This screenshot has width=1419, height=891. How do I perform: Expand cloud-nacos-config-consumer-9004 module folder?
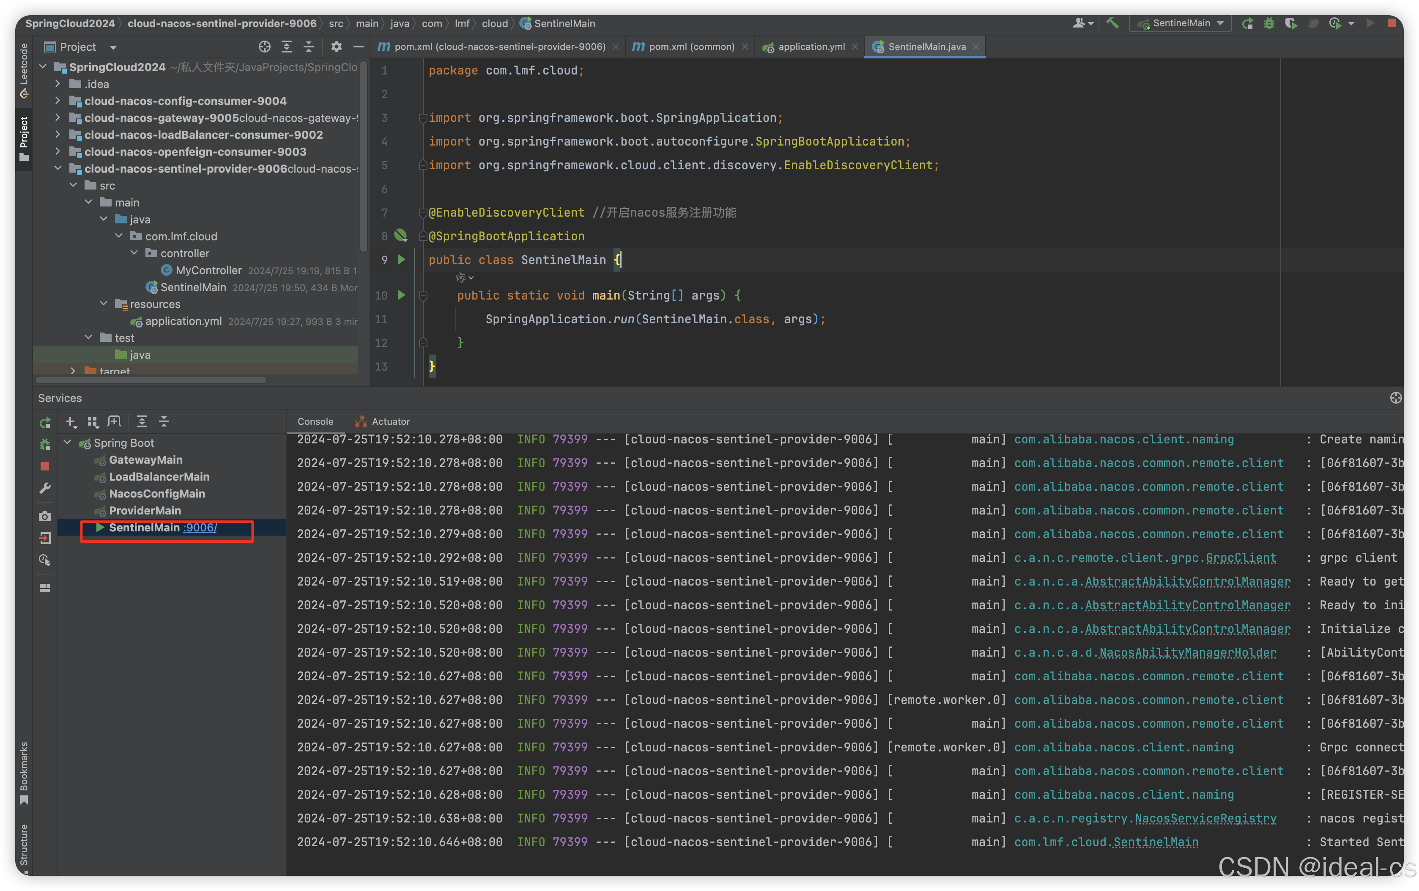point(57,101)
